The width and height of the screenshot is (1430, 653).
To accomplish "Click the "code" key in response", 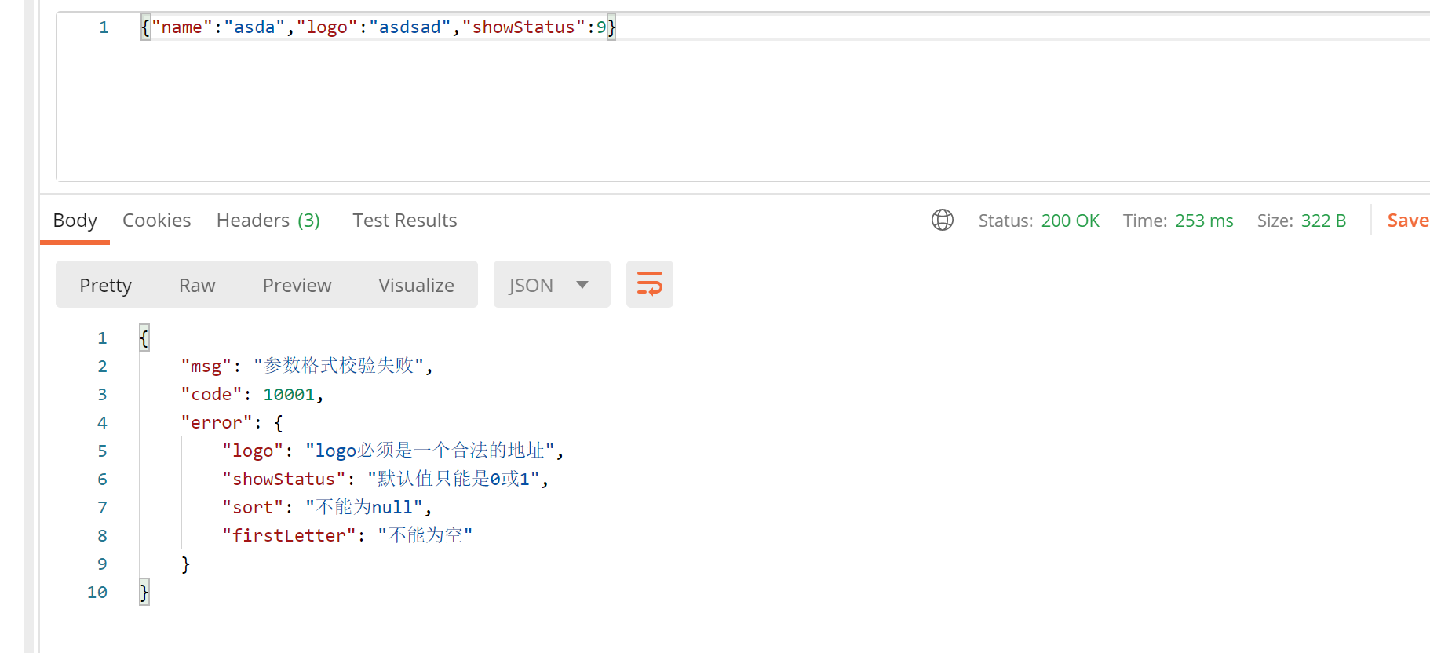I will [211, 395].
